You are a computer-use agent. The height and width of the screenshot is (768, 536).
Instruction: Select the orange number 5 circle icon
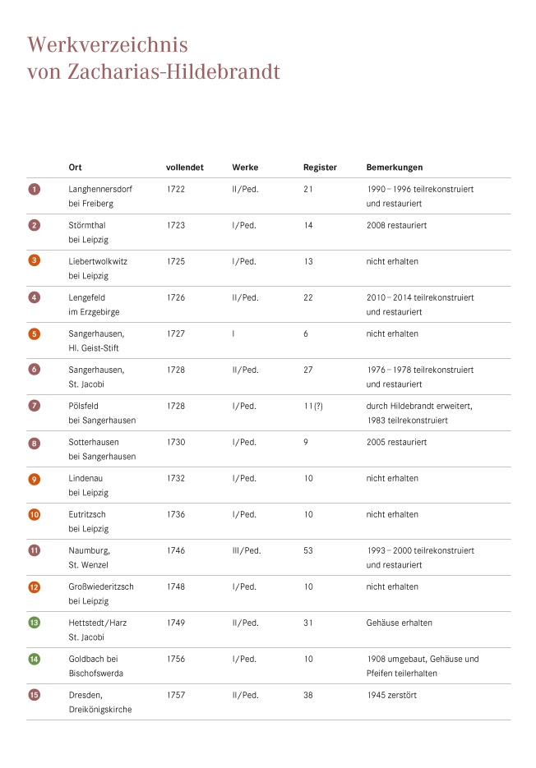point(35,333)
